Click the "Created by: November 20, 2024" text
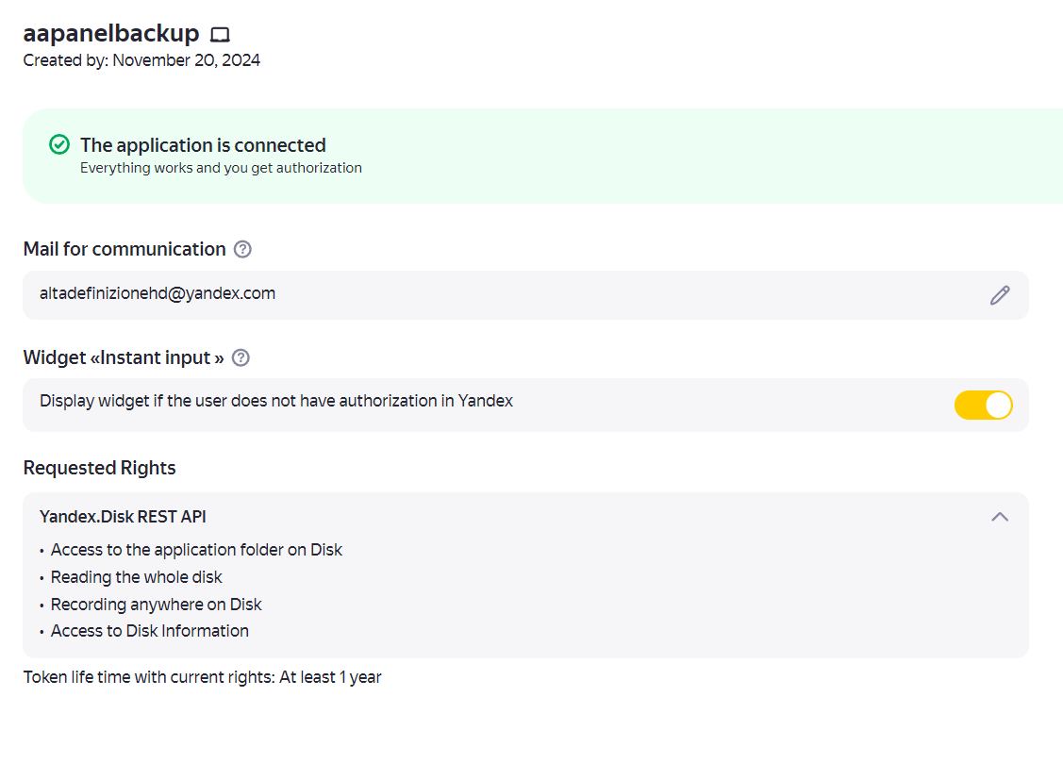1063x763 pixels. (x=141, y=60)
